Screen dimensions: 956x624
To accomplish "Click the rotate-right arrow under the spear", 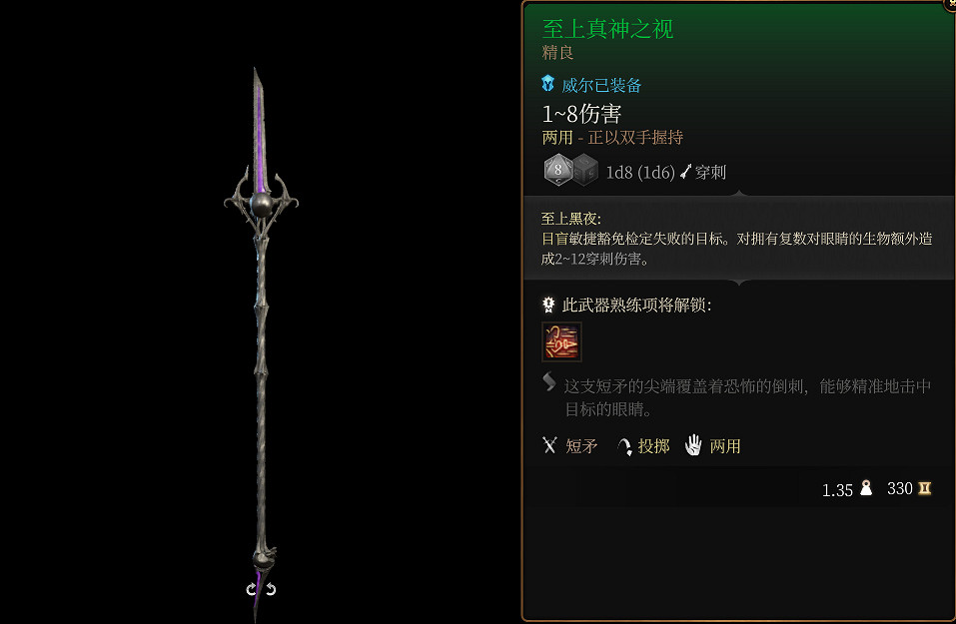I will (x=271, y=589).
